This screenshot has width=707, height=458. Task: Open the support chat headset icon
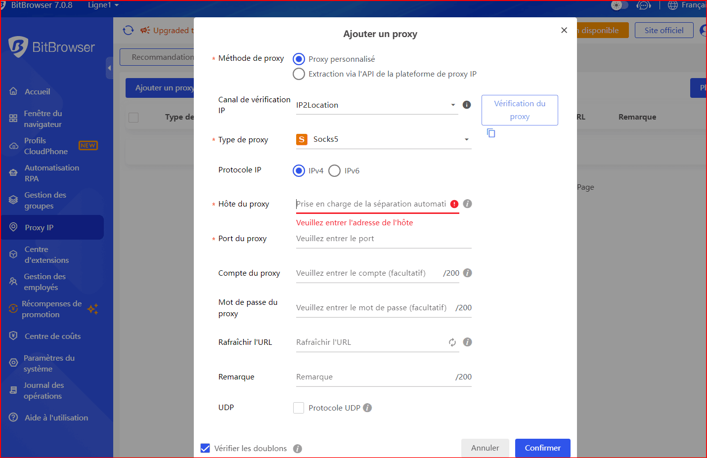pos(643,5)
